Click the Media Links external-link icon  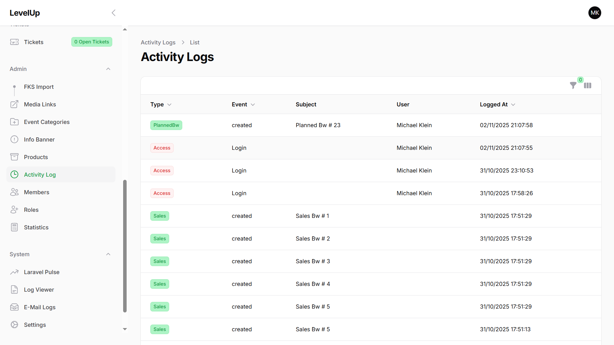(x=14, y=104)
